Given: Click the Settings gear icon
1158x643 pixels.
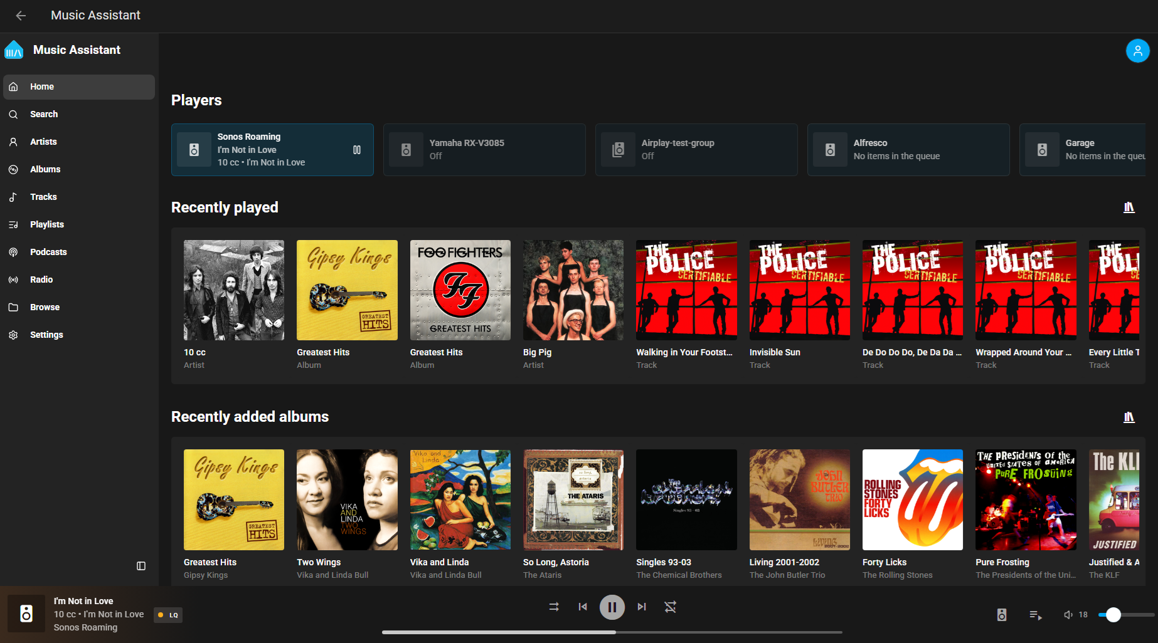Looking at the screenshot, I should pyautogui.click(x=13, y=335).
